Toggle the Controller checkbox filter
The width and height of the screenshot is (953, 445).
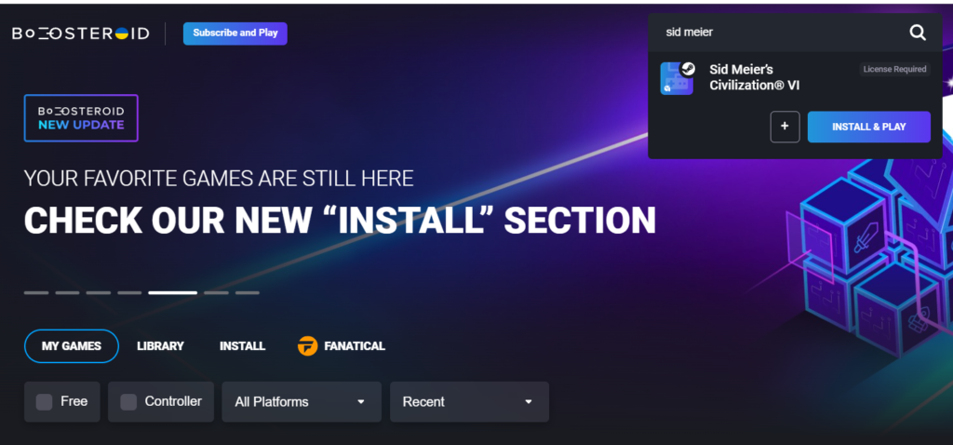[128, 402]
